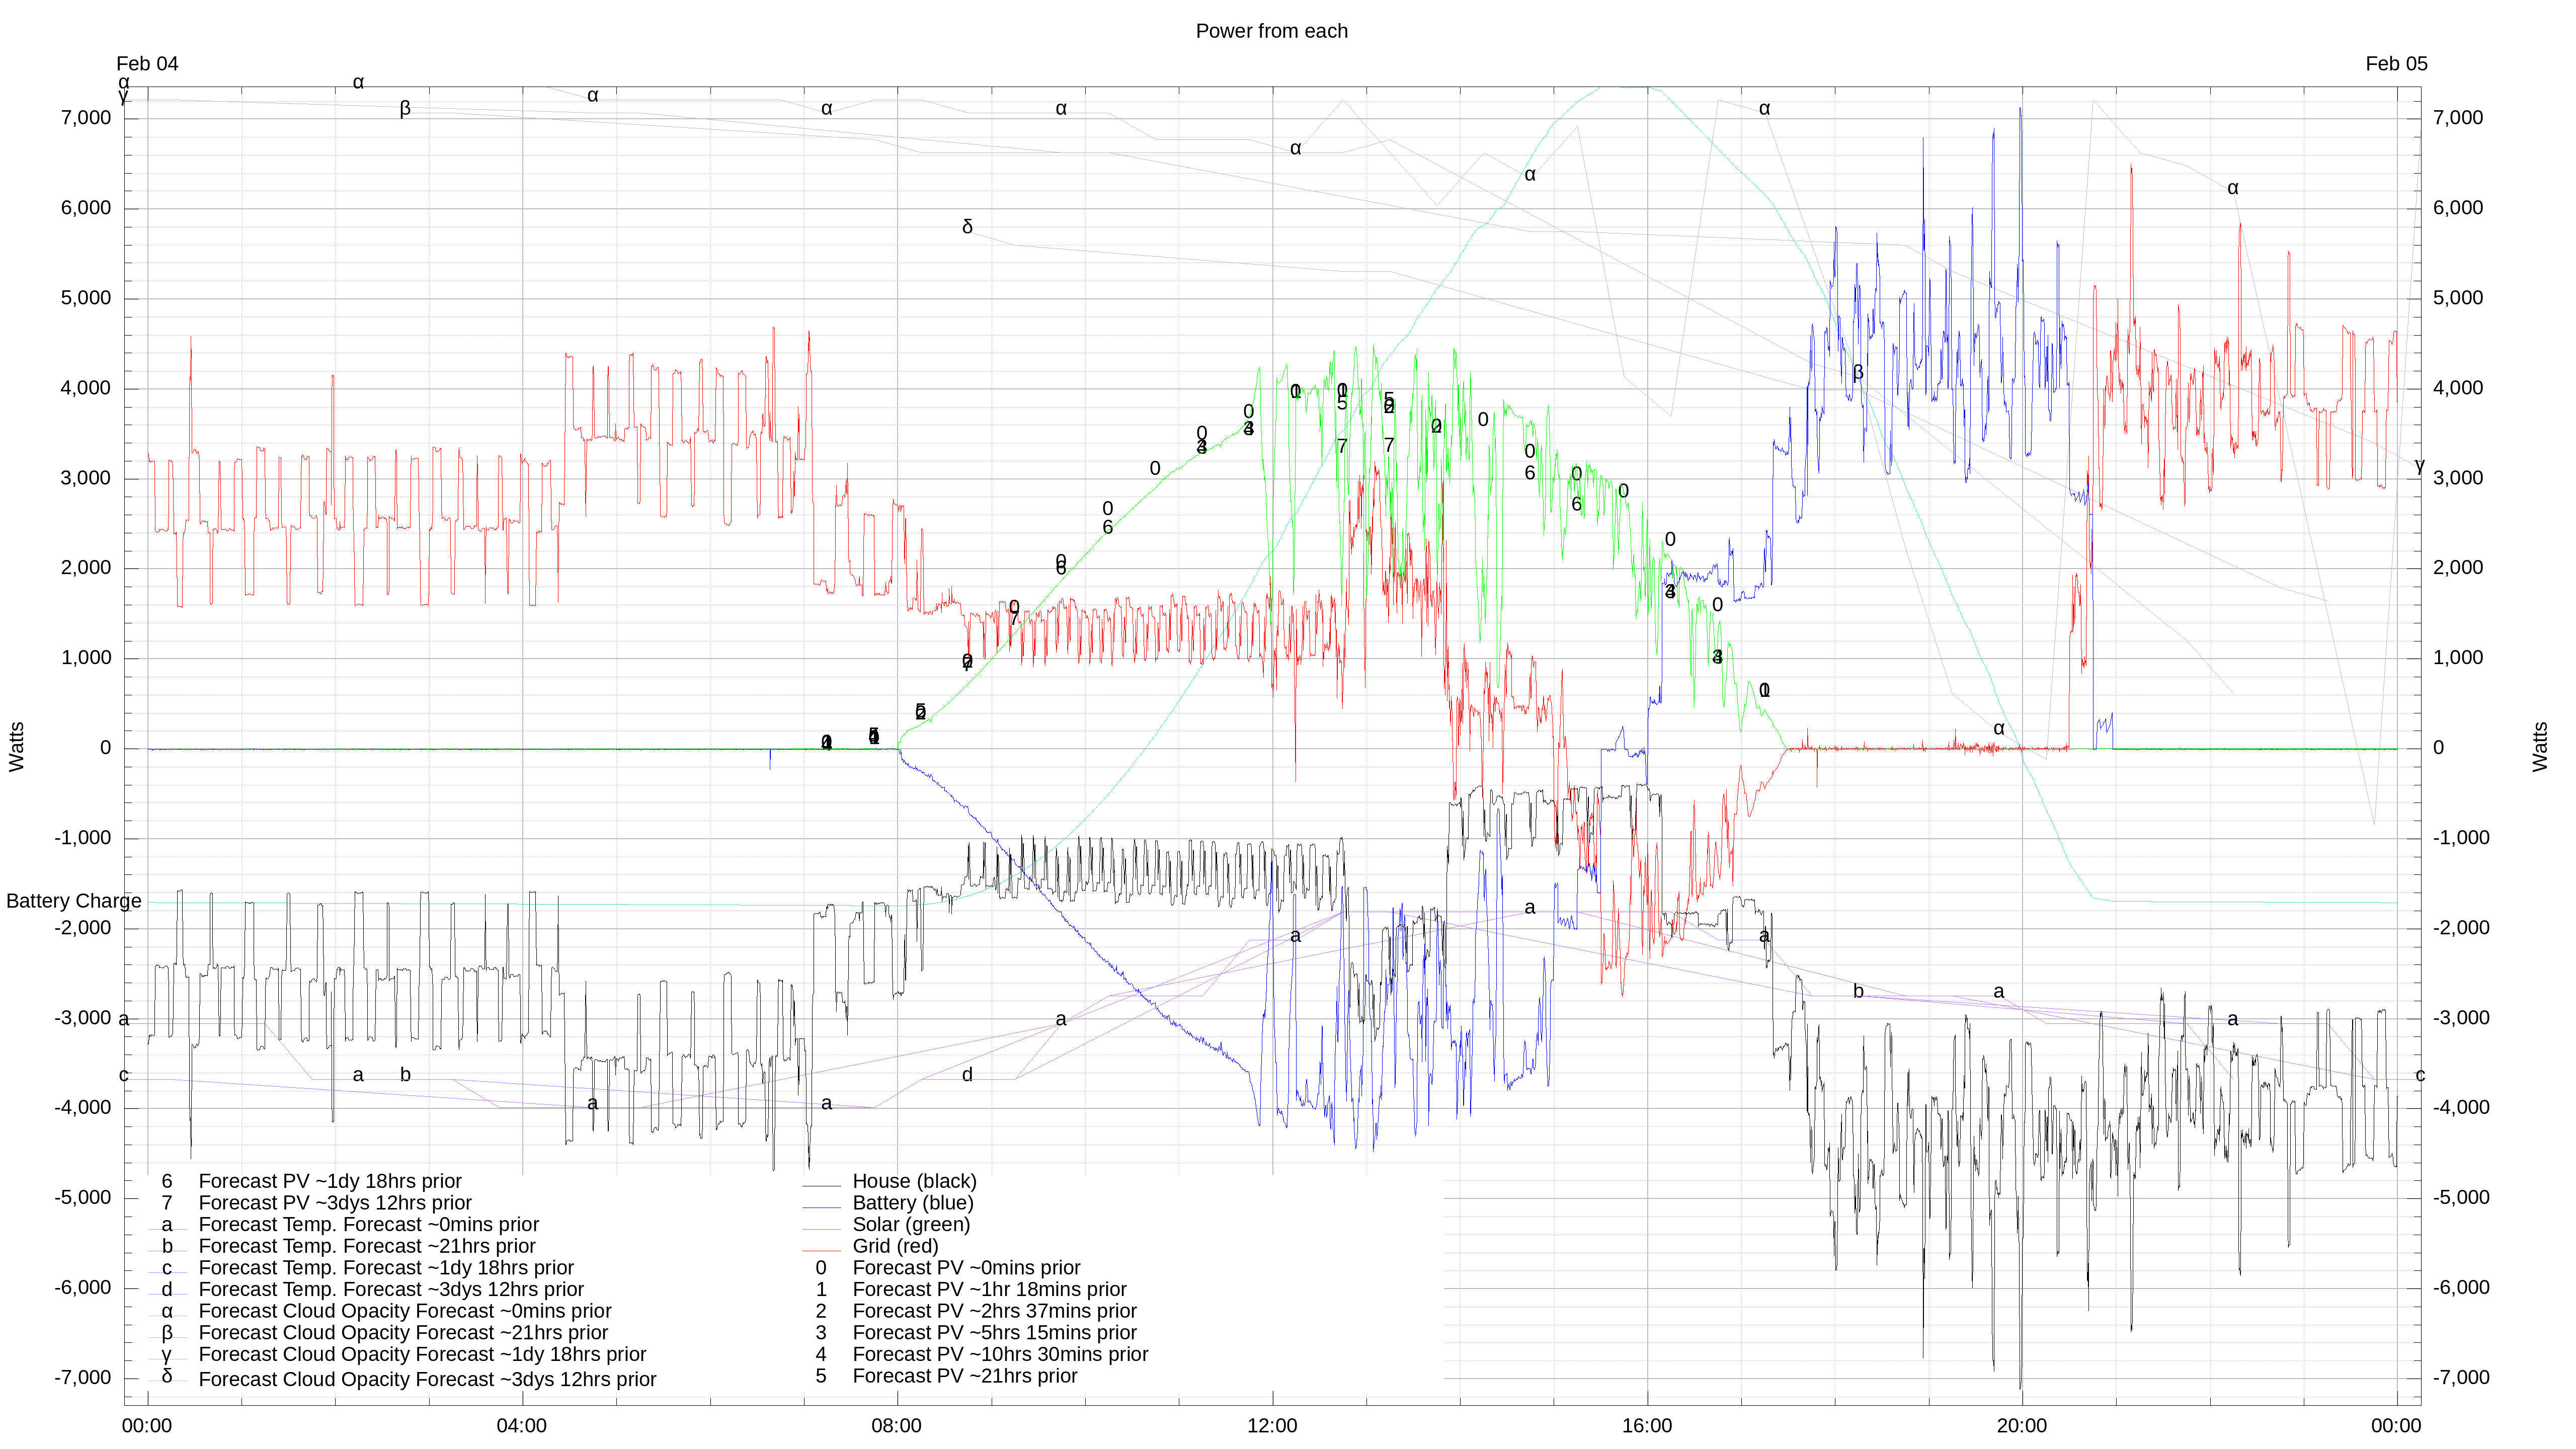Click legend 'Forecast Temp. Forecast ~21hrs prior'
Screen dimensions: 2576x1449
coord(367,1246)
